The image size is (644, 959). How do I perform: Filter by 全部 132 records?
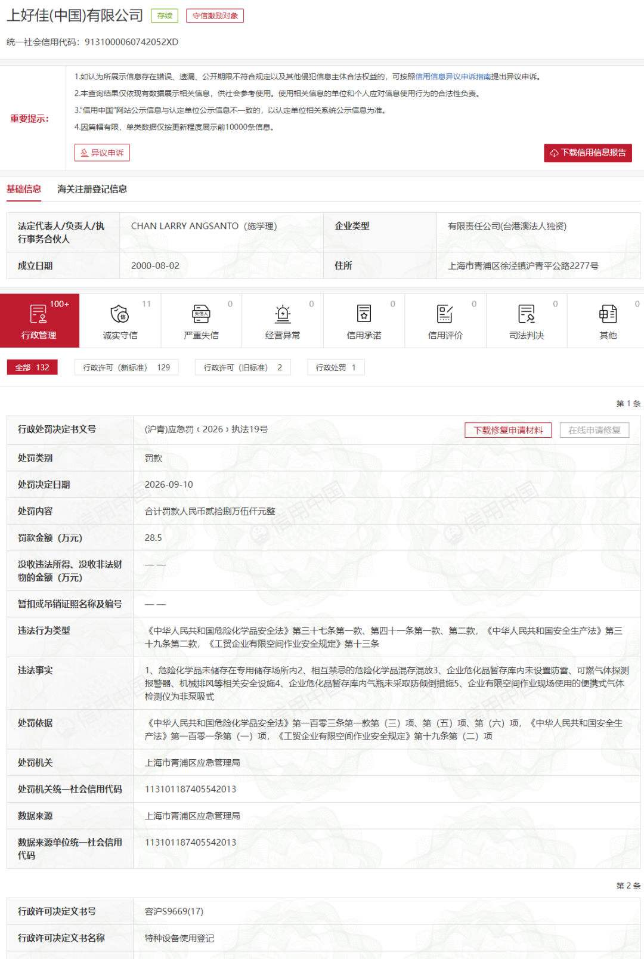[32, 367]
